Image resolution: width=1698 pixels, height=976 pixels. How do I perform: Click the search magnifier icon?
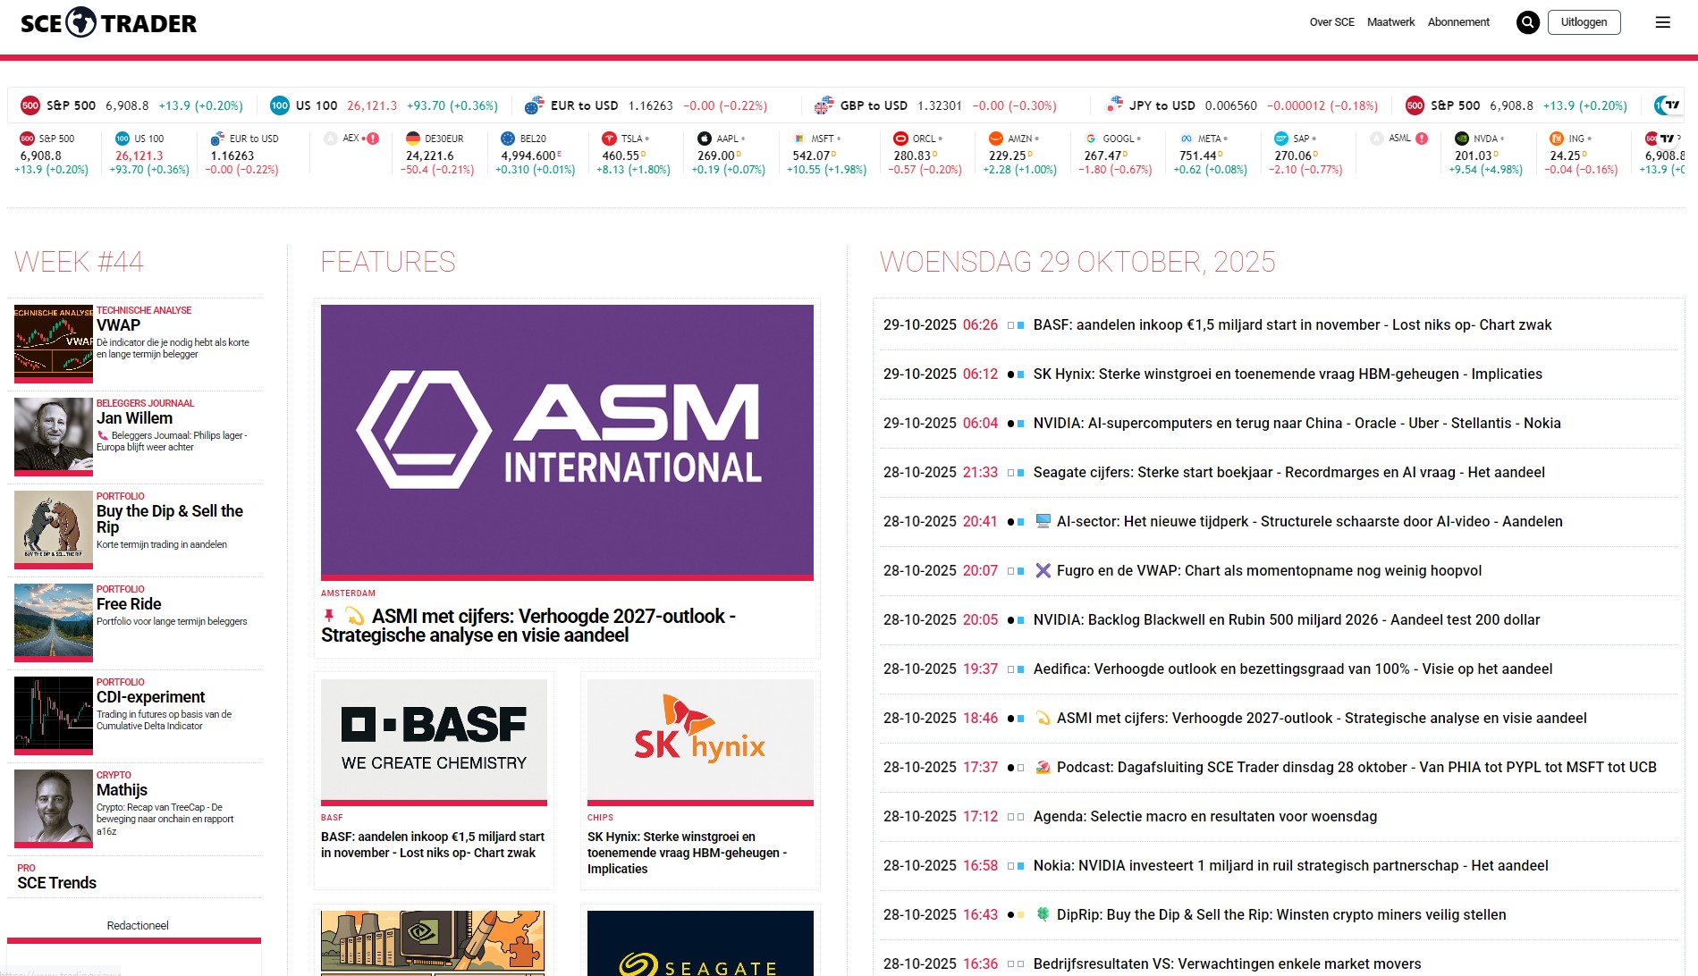coord(1527,22)
